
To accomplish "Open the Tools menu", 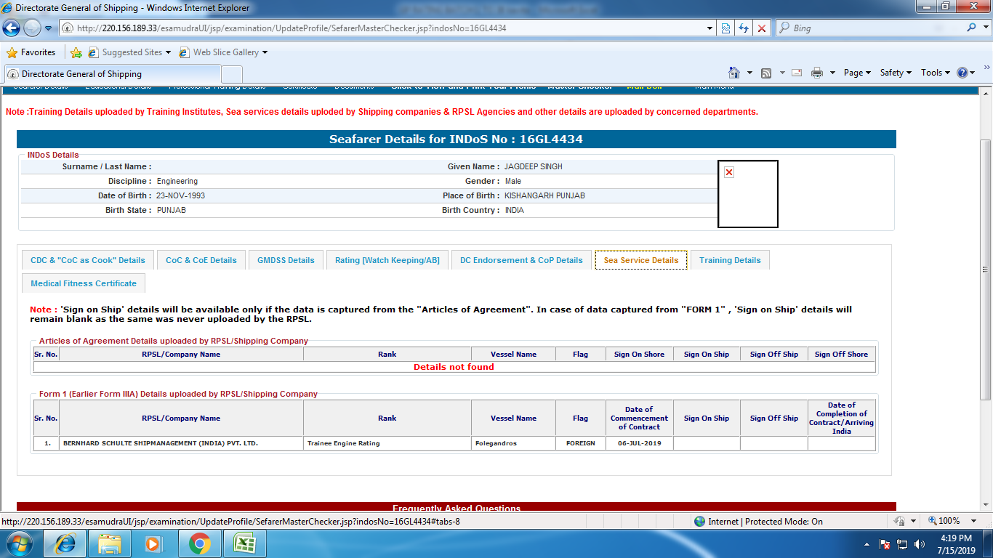I will tap(936, 73).
